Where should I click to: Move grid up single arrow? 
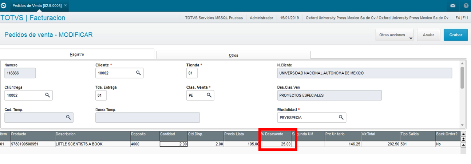click(463, 145)
